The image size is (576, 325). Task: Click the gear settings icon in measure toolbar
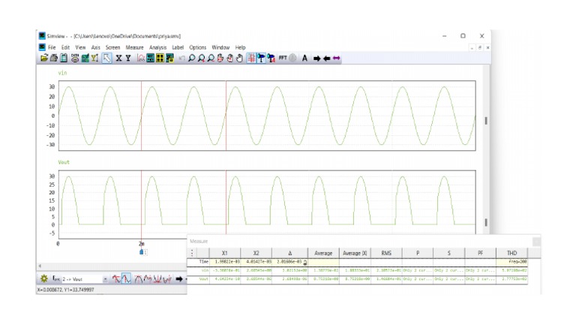[44, 278]
